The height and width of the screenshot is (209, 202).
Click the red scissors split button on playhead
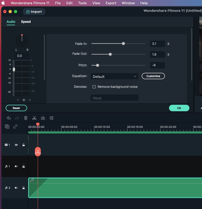(38, 152)
